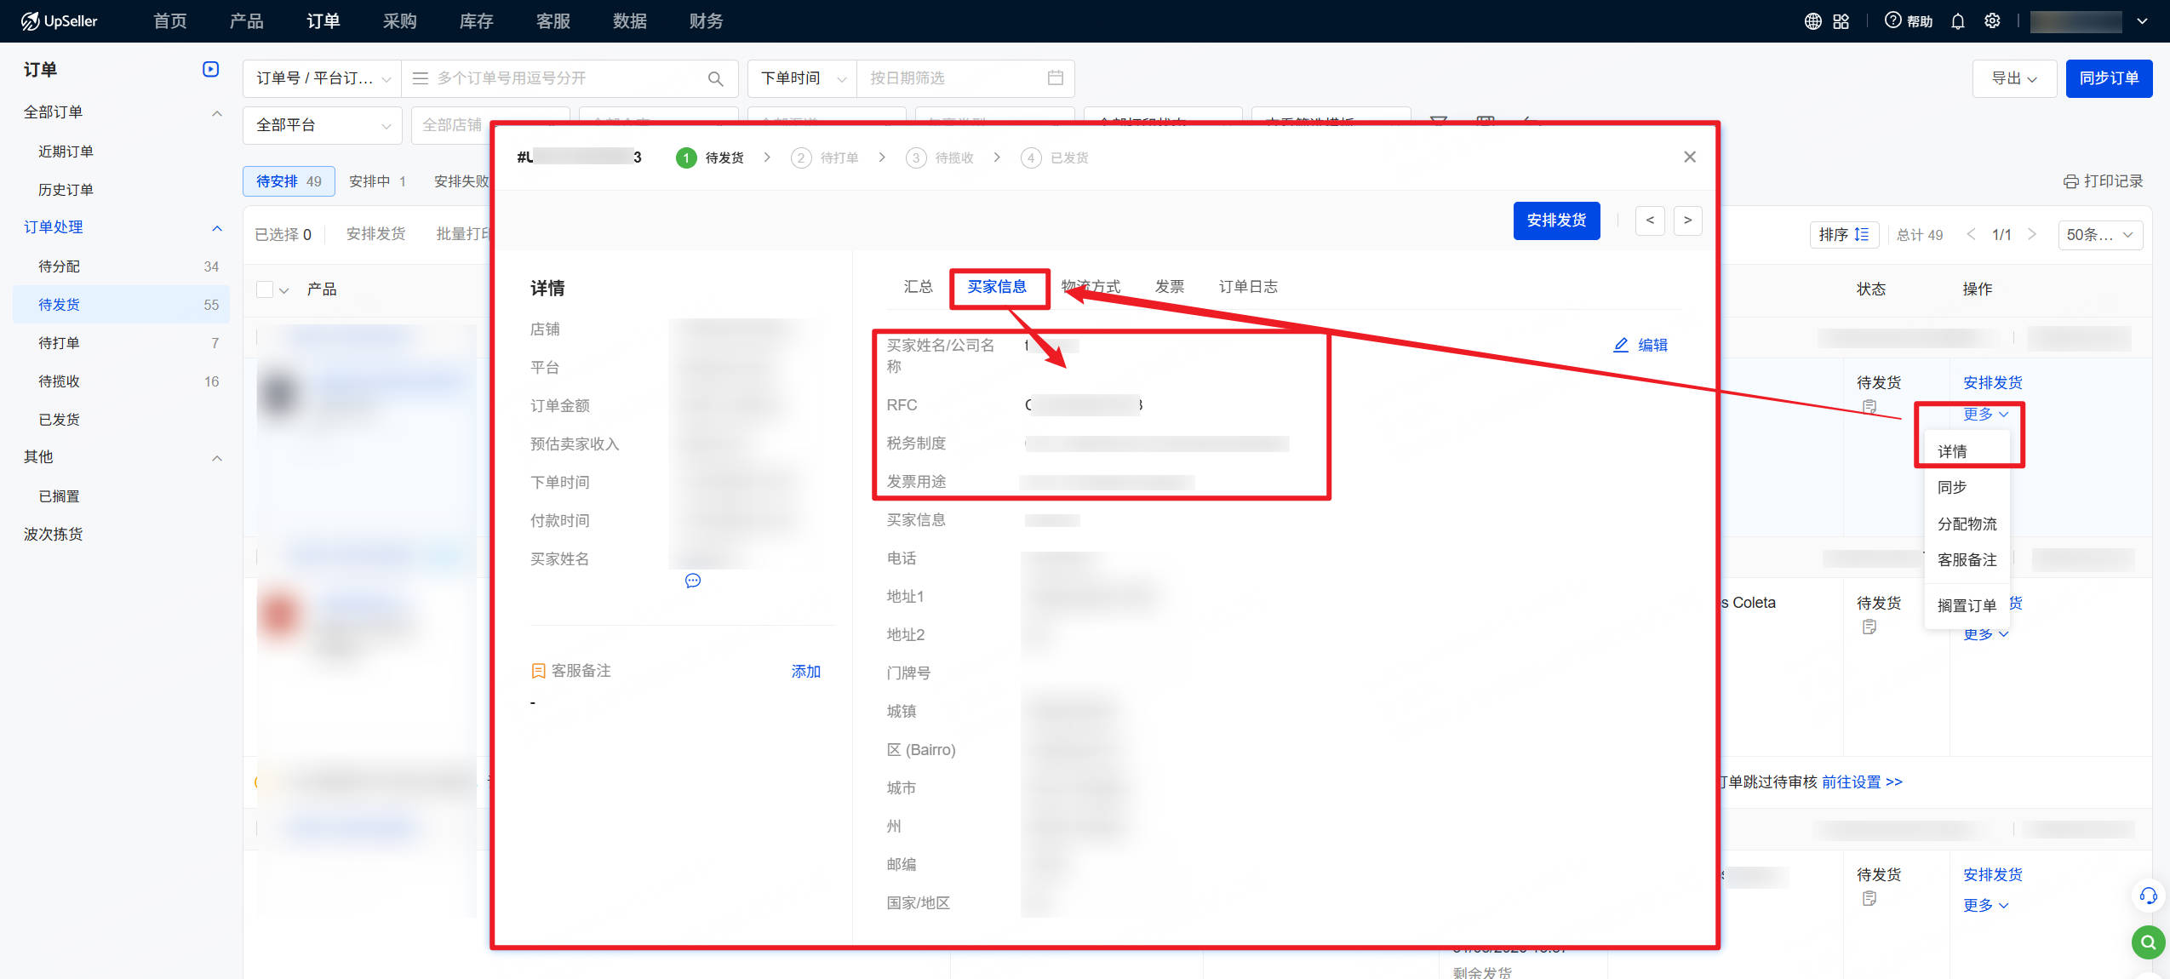Open 待打单 in the sidebar

point(122,343)
